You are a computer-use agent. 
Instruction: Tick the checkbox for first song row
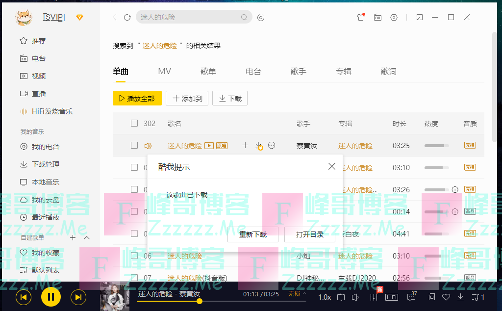[134, 145]
